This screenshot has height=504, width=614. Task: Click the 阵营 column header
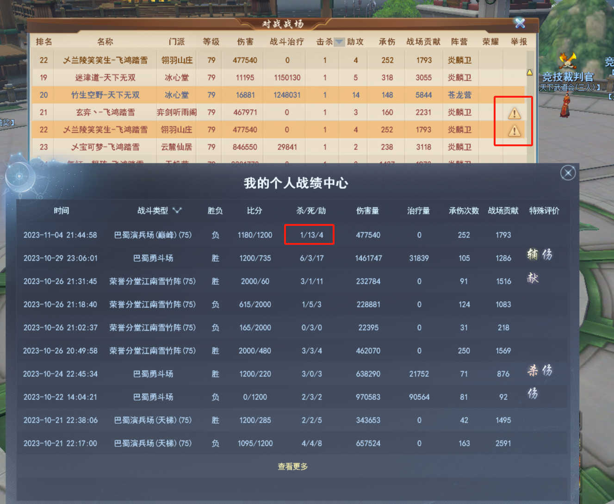point(459,42)
